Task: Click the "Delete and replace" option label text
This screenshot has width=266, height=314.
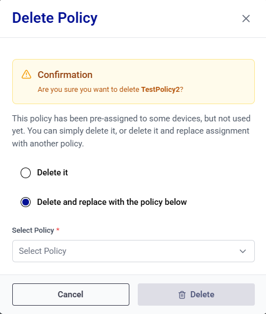Action: pos(112,202)
